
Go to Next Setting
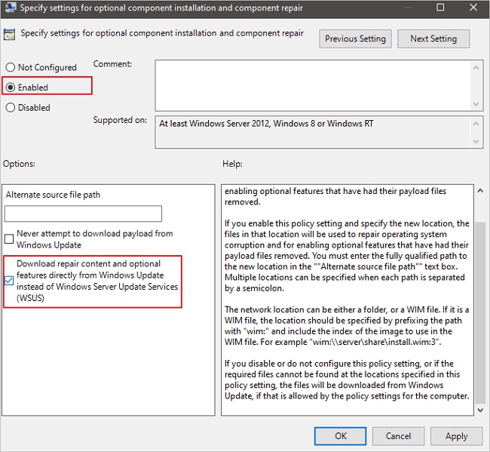[x=433, y=39]
